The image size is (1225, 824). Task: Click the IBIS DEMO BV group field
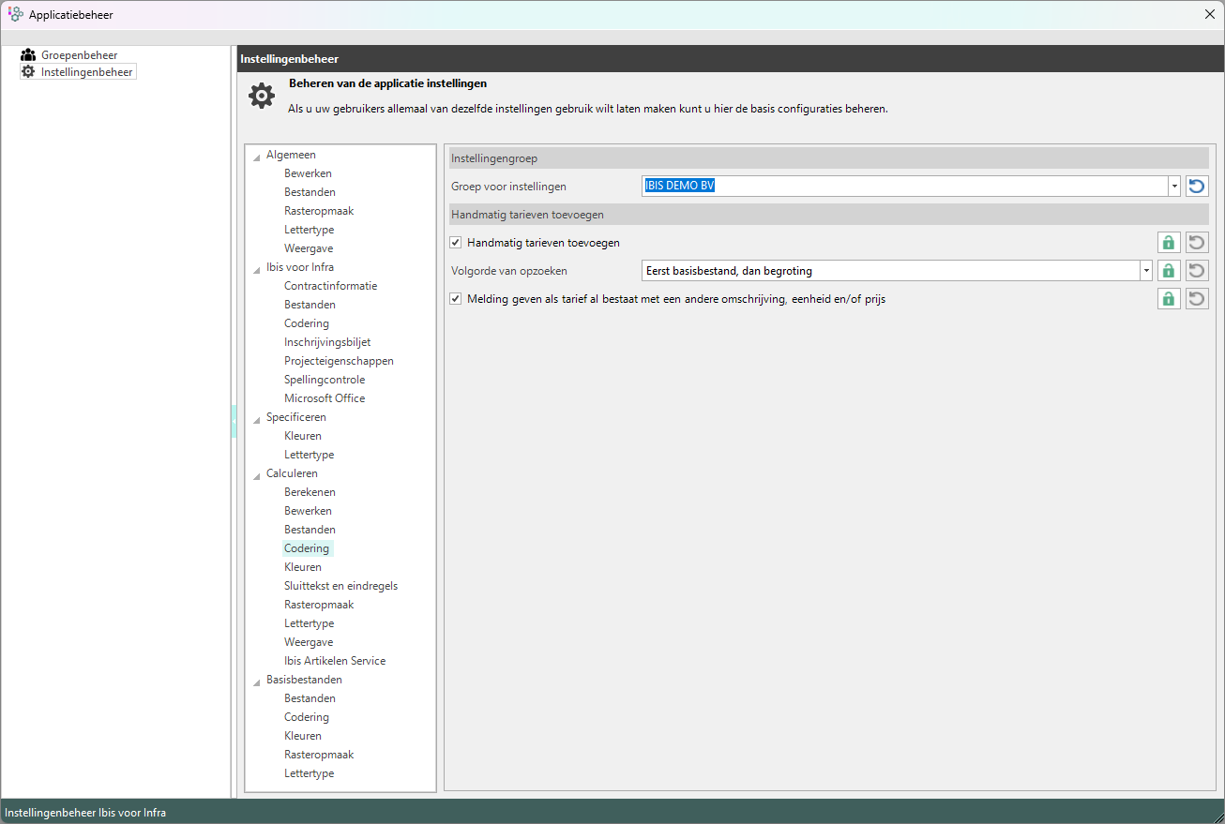tap(904, 186)
